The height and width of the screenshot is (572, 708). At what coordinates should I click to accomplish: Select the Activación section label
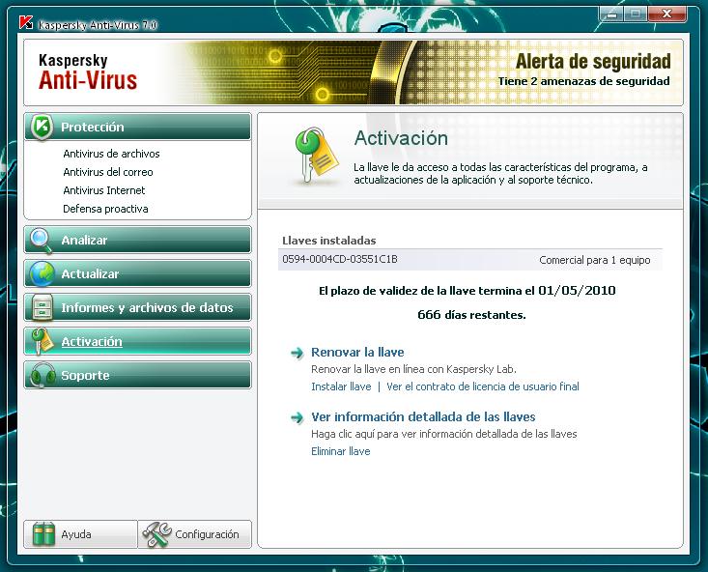(x=92, y=342)
